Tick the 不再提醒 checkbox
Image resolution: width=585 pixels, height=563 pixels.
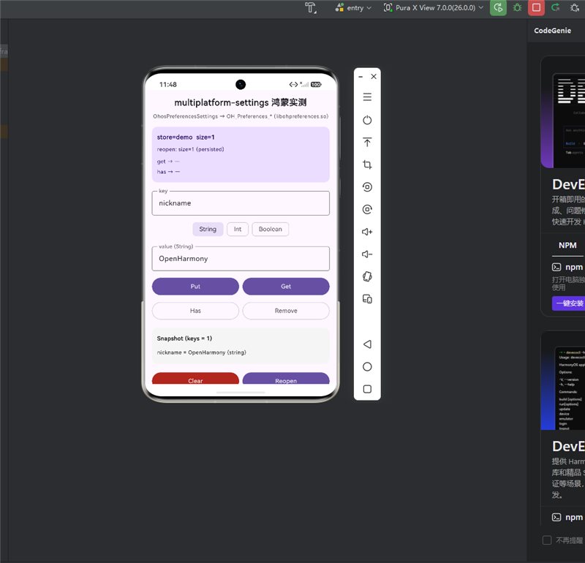pos(547,540)
